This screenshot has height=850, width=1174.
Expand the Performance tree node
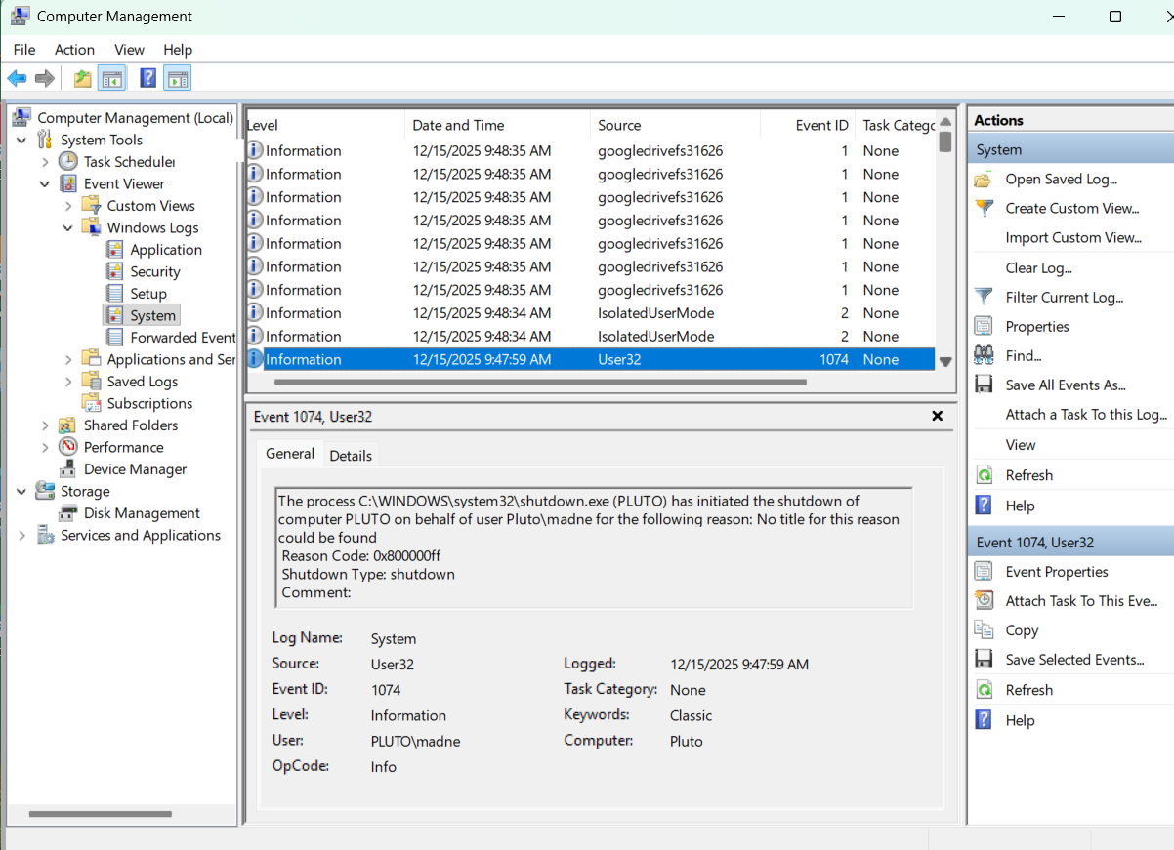pyautogui.click(x=45, y=447)
